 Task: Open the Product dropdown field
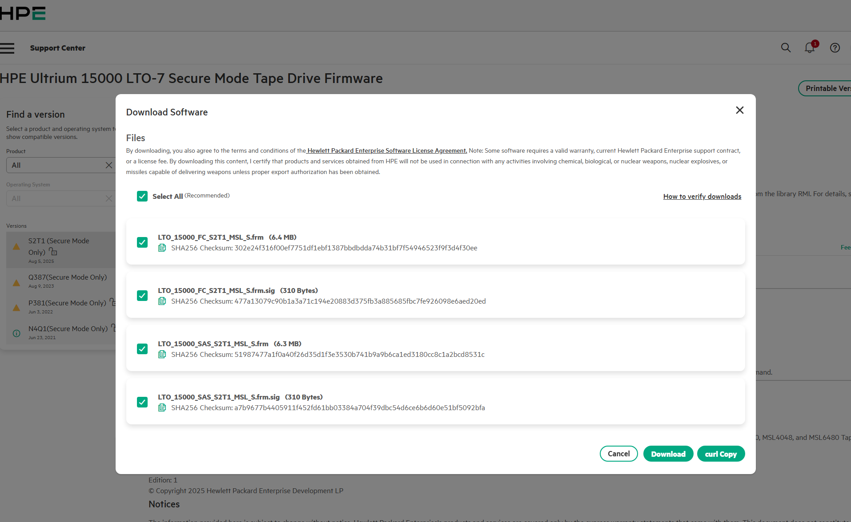[56, 165]
